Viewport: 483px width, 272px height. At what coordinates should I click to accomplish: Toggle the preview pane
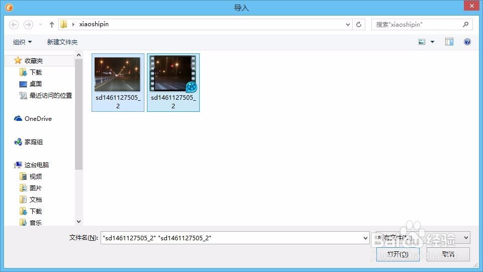[449, 42]
